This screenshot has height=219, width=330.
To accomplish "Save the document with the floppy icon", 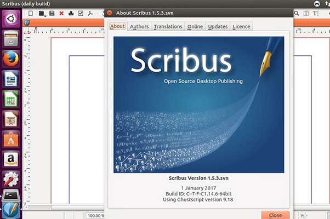I will pyautogui.click(x=52, y=13).
